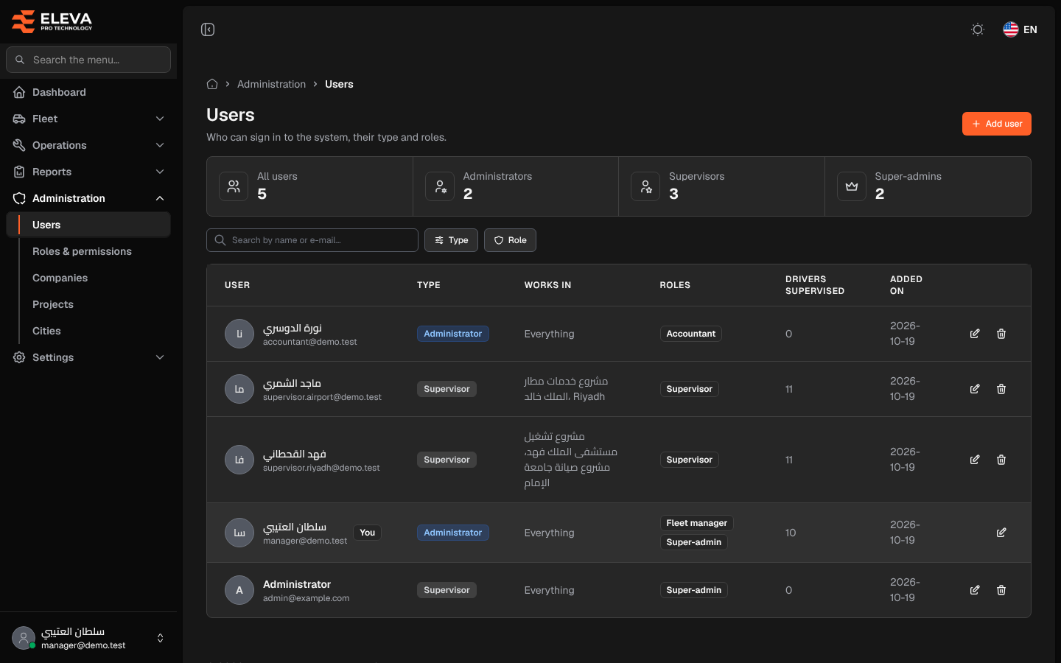
Task: Open the EN language selector
Action: click(1020, 29)
